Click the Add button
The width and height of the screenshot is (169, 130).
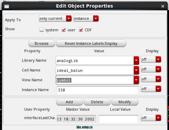pyautogui.click(x=69, y=102)
